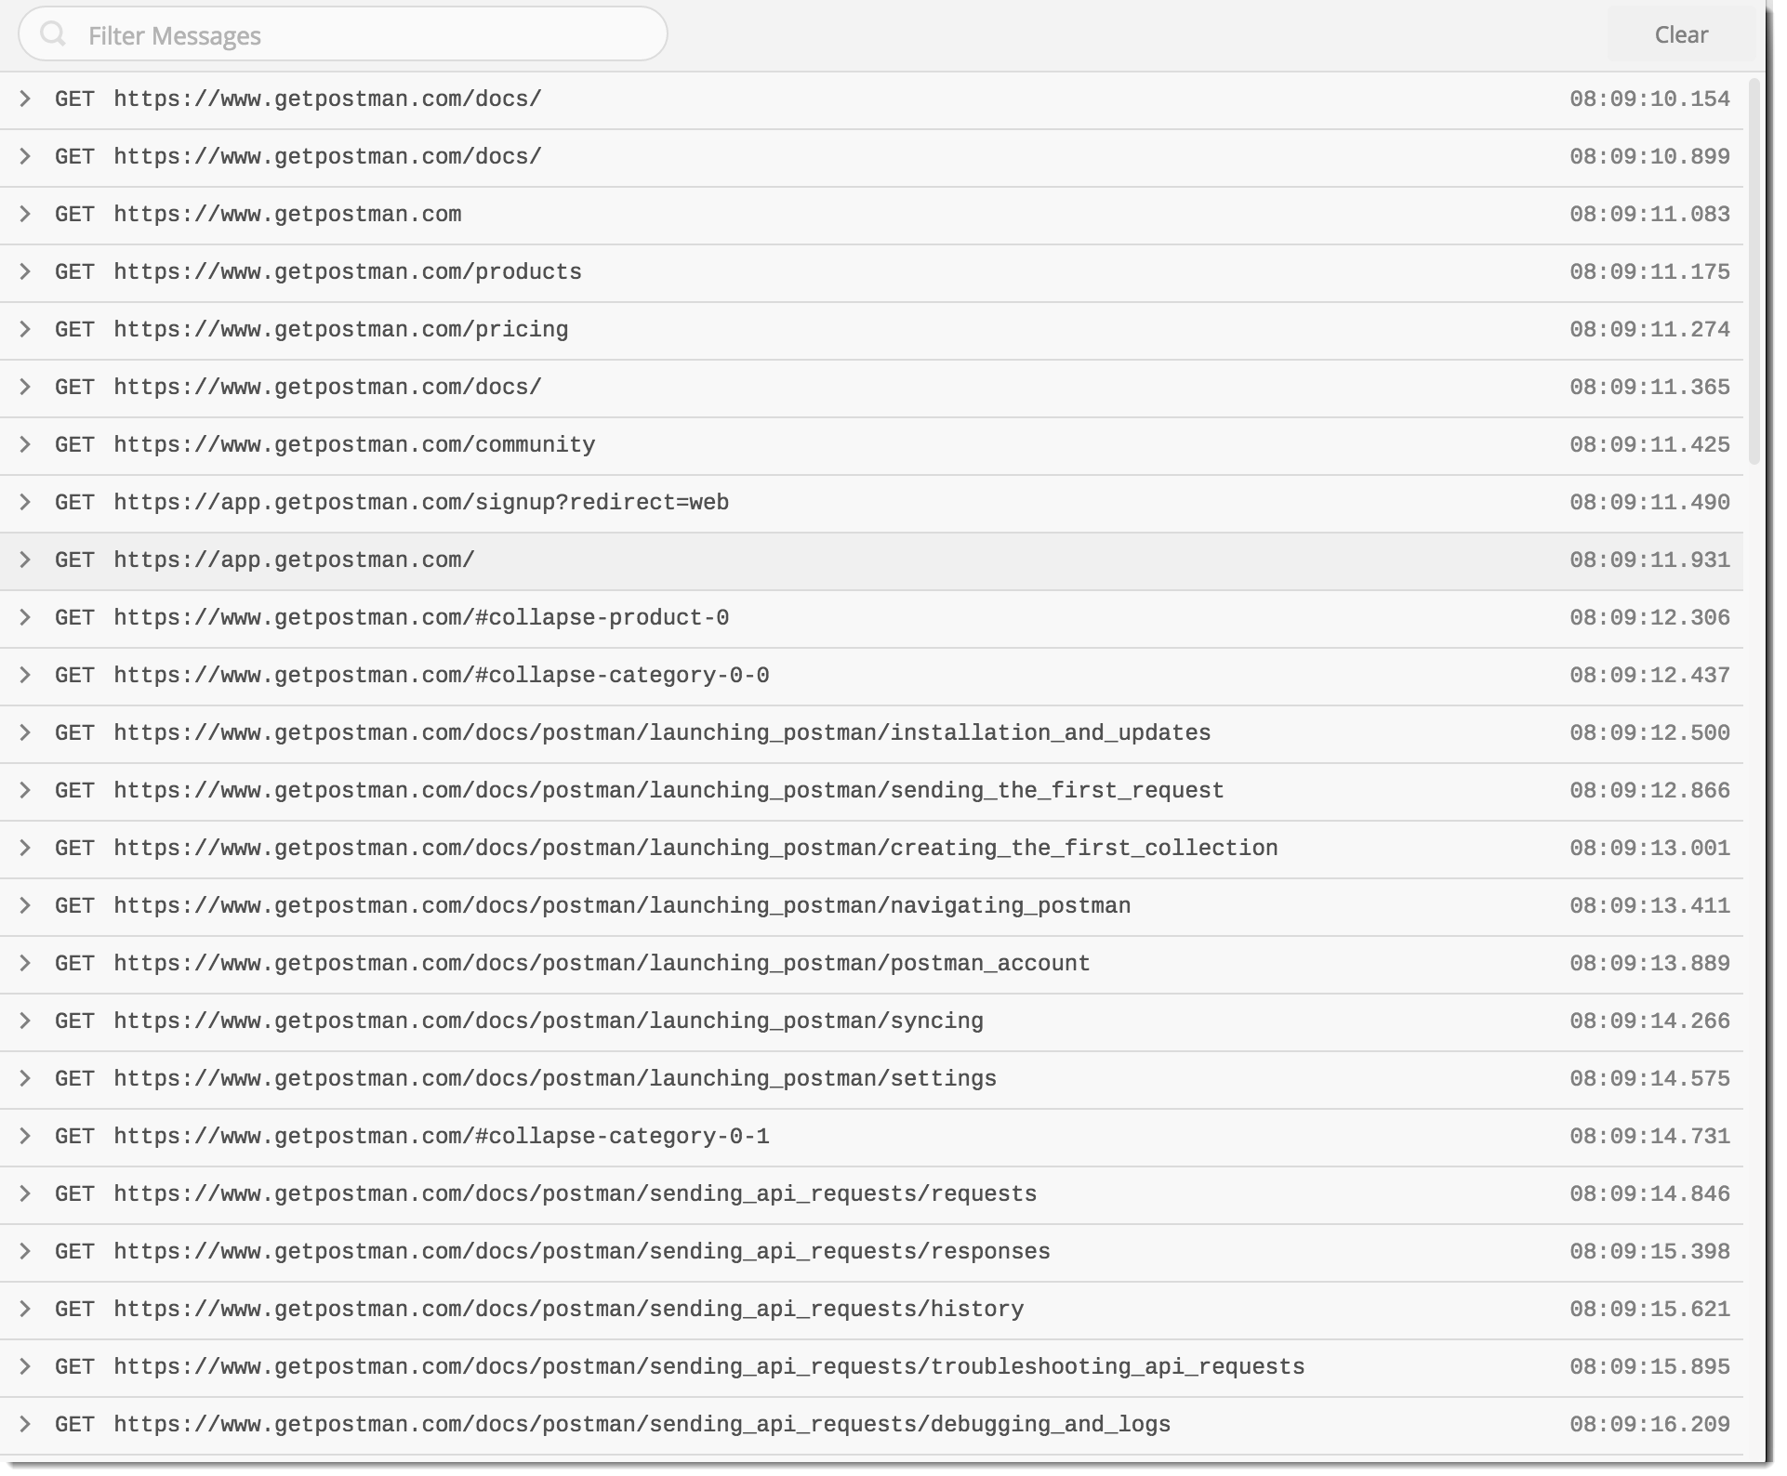Click the magnifier icon in the filter box
1787x1476 pixels.
pyautogui.click(x=53, y=34)
